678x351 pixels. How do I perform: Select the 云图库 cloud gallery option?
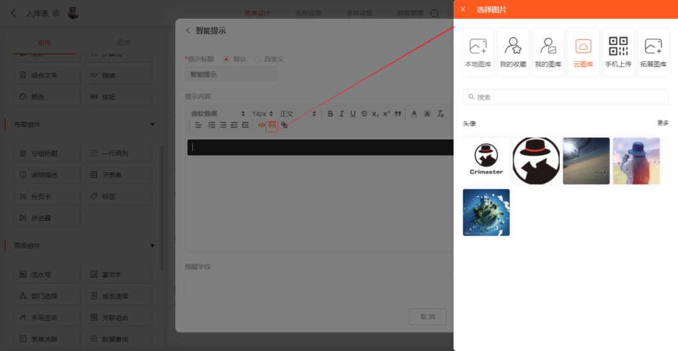583,52
